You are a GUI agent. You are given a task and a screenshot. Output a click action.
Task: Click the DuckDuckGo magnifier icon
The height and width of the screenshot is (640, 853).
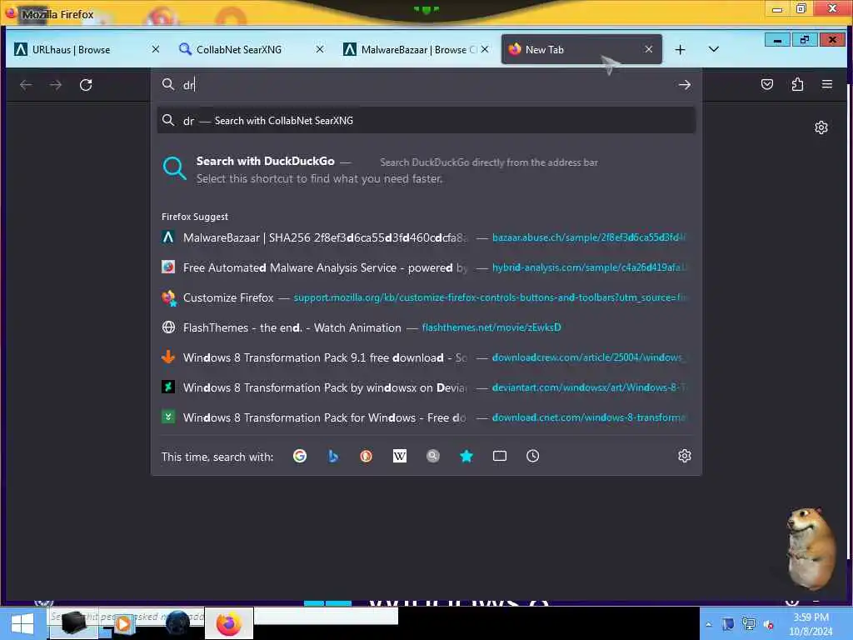[174, 168]
